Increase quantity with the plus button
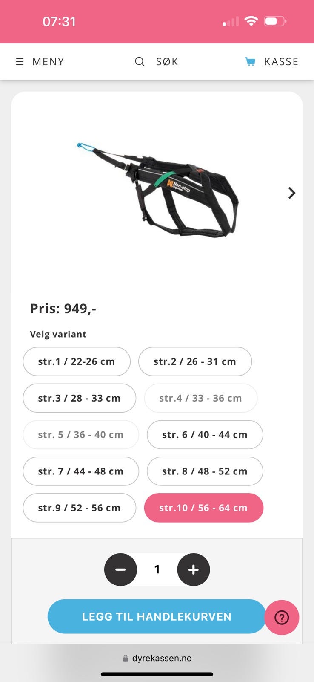The height and width of the screenshot is (682, 314). 194,569
